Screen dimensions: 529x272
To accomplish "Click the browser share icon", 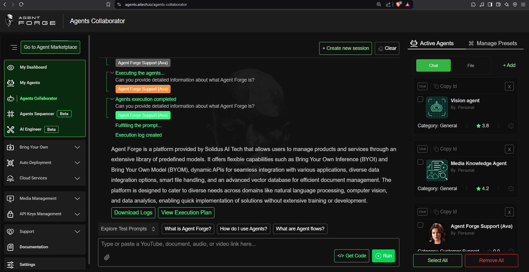I will [x=388, y=4].
